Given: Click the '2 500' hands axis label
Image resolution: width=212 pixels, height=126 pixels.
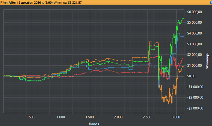Looking at the screenshot, I should (147, 117).
